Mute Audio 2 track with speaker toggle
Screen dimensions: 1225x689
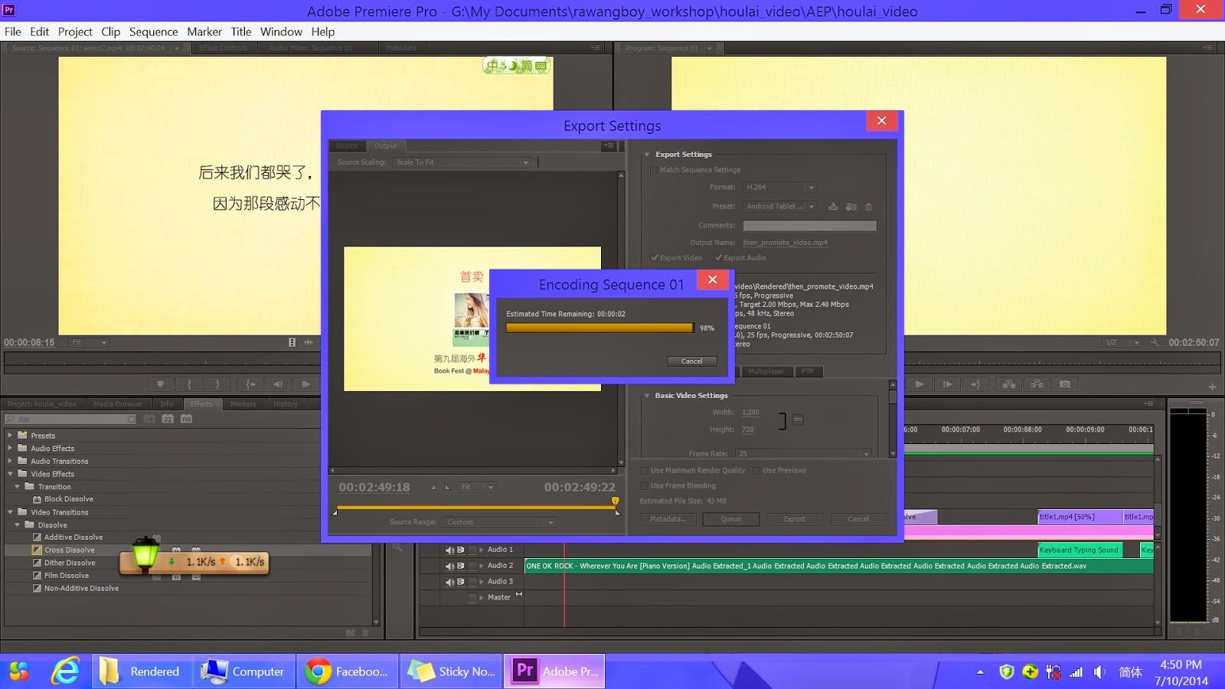(x=449, y=566)
